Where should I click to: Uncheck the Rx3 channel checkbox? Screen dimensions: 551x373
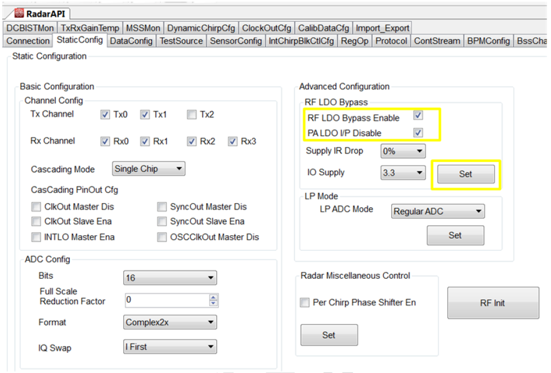[233, 142]
